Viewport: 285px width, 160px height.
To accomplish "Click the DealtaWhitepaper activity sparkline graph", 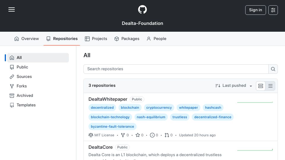I will click(x=255, y=102).
